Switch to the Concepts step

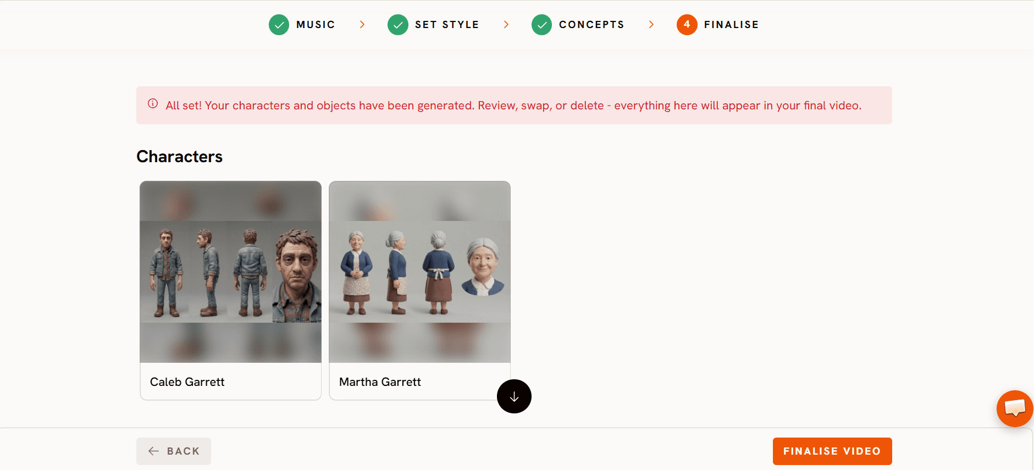click(591, 25)
